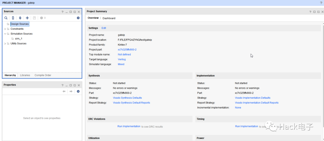Maximize the Sources panel
Screen dimensions: 324x141
pyautogui.click(x=71, y=12)
